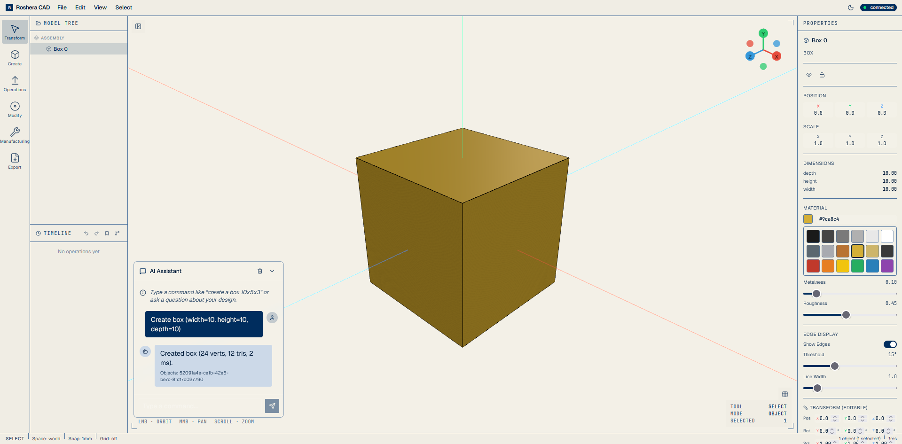The height and width of the screenshot is (444, 902).
Task: Adjust the edge Threshold slider handle
Action: (x=835, y=366)
